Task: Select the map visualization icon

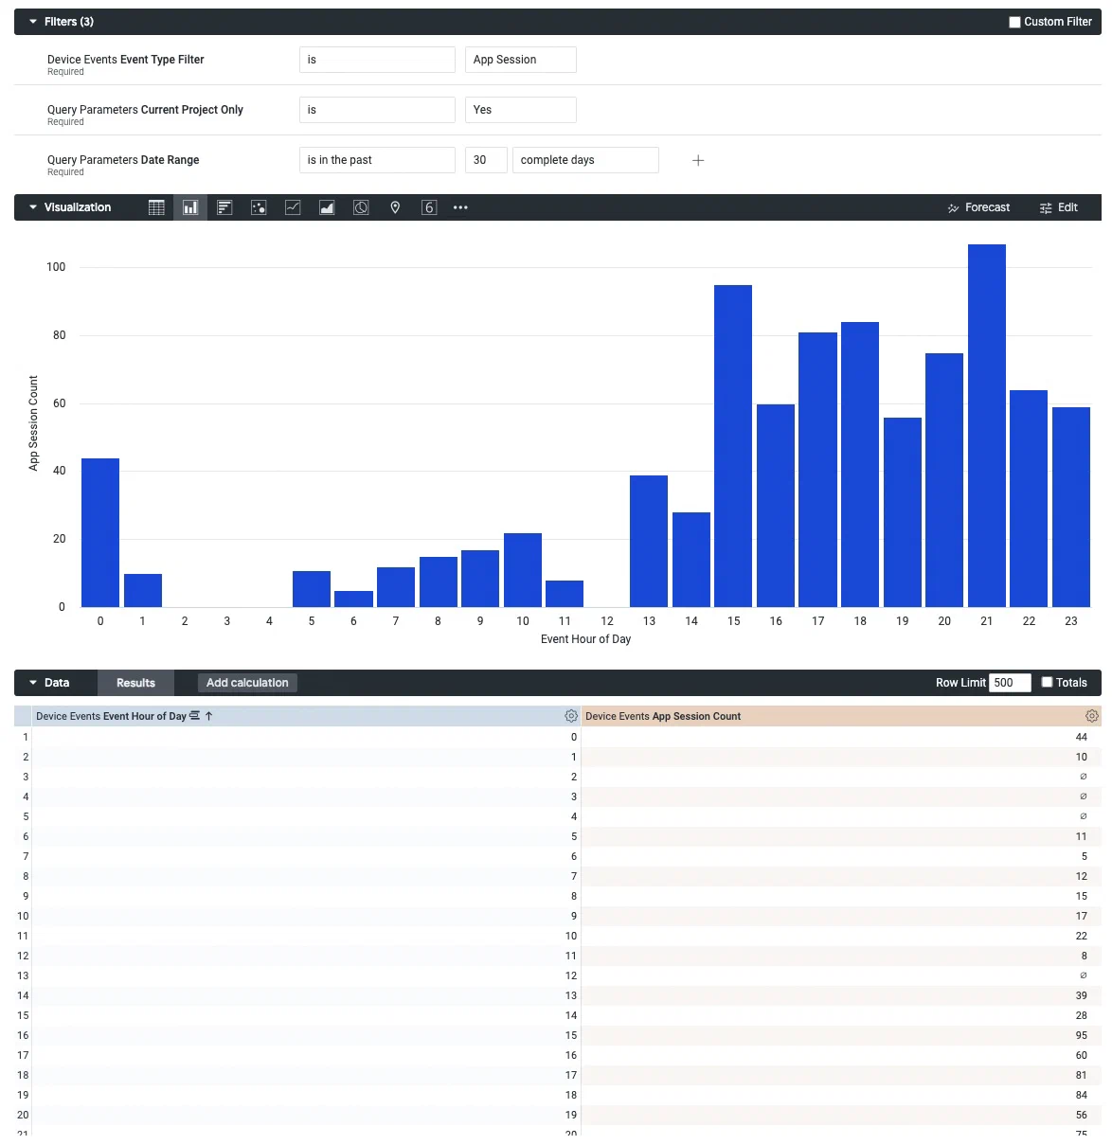Action: click(x=395, y=207)
